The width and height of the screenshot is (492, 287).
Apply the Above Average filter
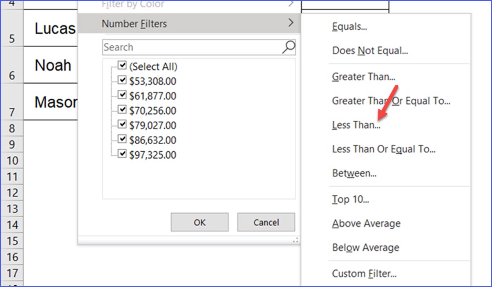[x=366, y=223]
